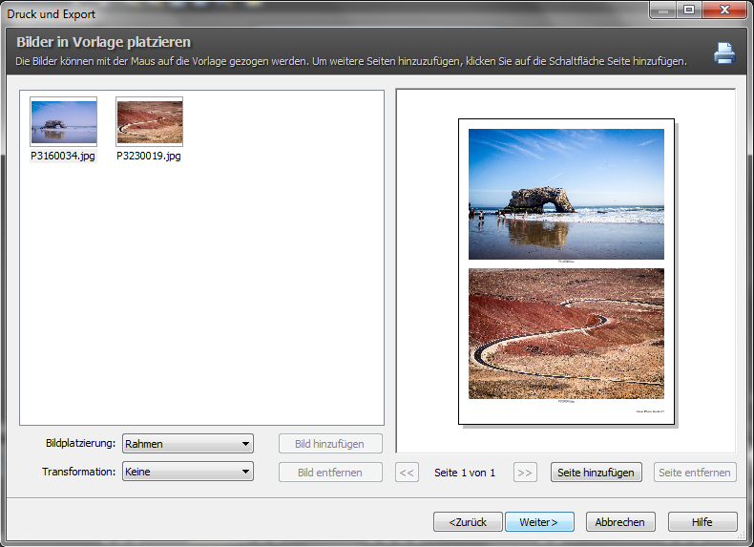Maximize the Druck und Export window

(x=687, y=11)
